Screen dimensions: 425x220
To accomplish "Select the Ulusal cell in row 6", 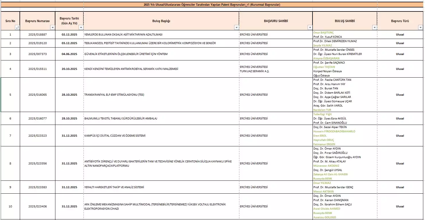I will click(x=400, y=119).
